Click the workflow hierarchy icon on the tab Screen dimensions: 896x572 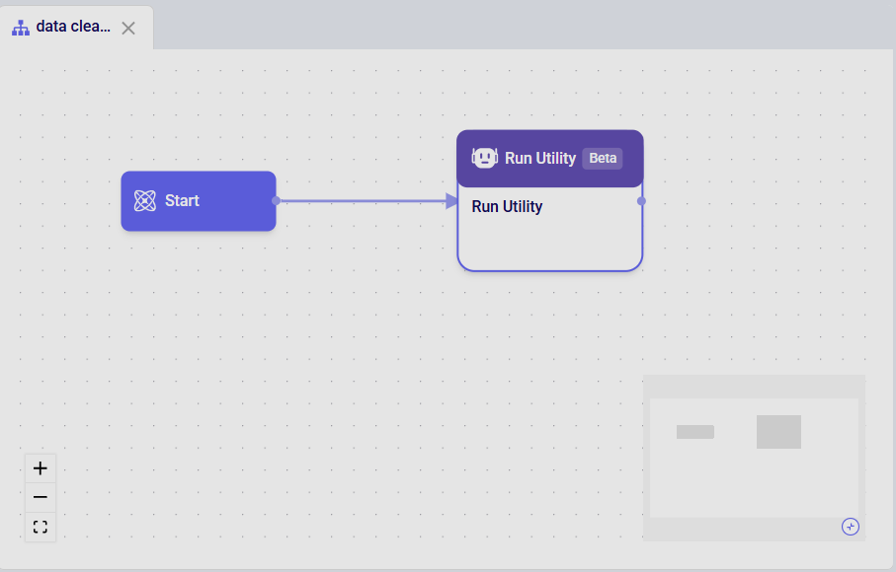click(21, 28)
